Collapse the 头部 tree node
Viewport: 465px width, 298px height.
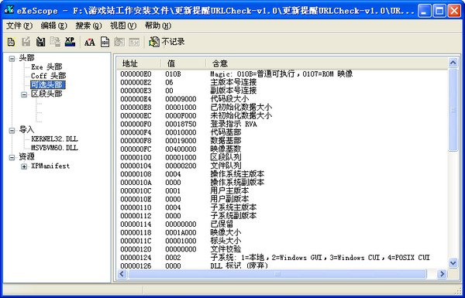pos(12,59)
